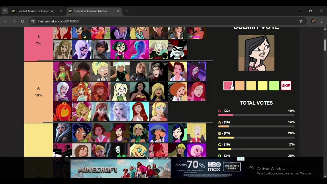Viewport: 327px width, 184px height.
Task: Go forward to next page
Action: 14,21
